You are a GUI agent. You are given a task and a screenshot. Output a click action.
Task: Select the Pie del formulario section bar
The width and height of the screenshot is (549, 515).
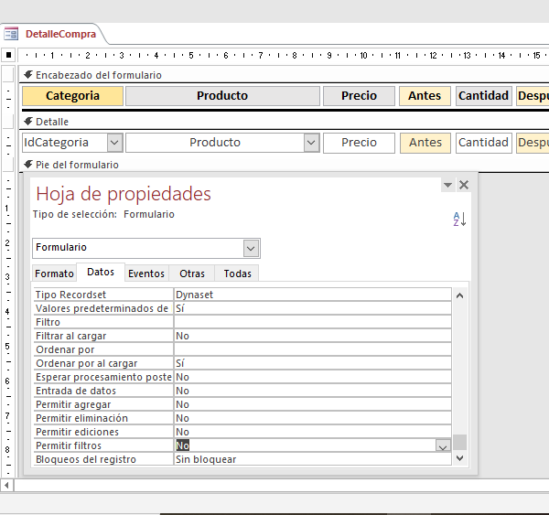coord(274,165)
